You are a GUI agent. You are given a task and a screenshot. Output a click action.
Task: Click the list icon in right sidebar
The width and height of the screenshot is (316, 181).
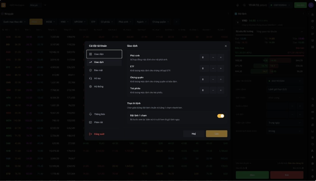click(313, 118)
